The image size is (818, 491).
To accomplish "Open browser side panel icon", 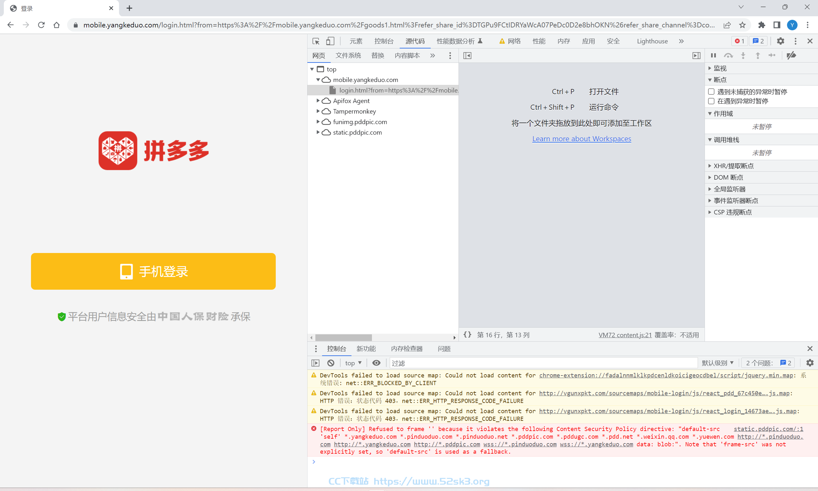I will point(777,25).
